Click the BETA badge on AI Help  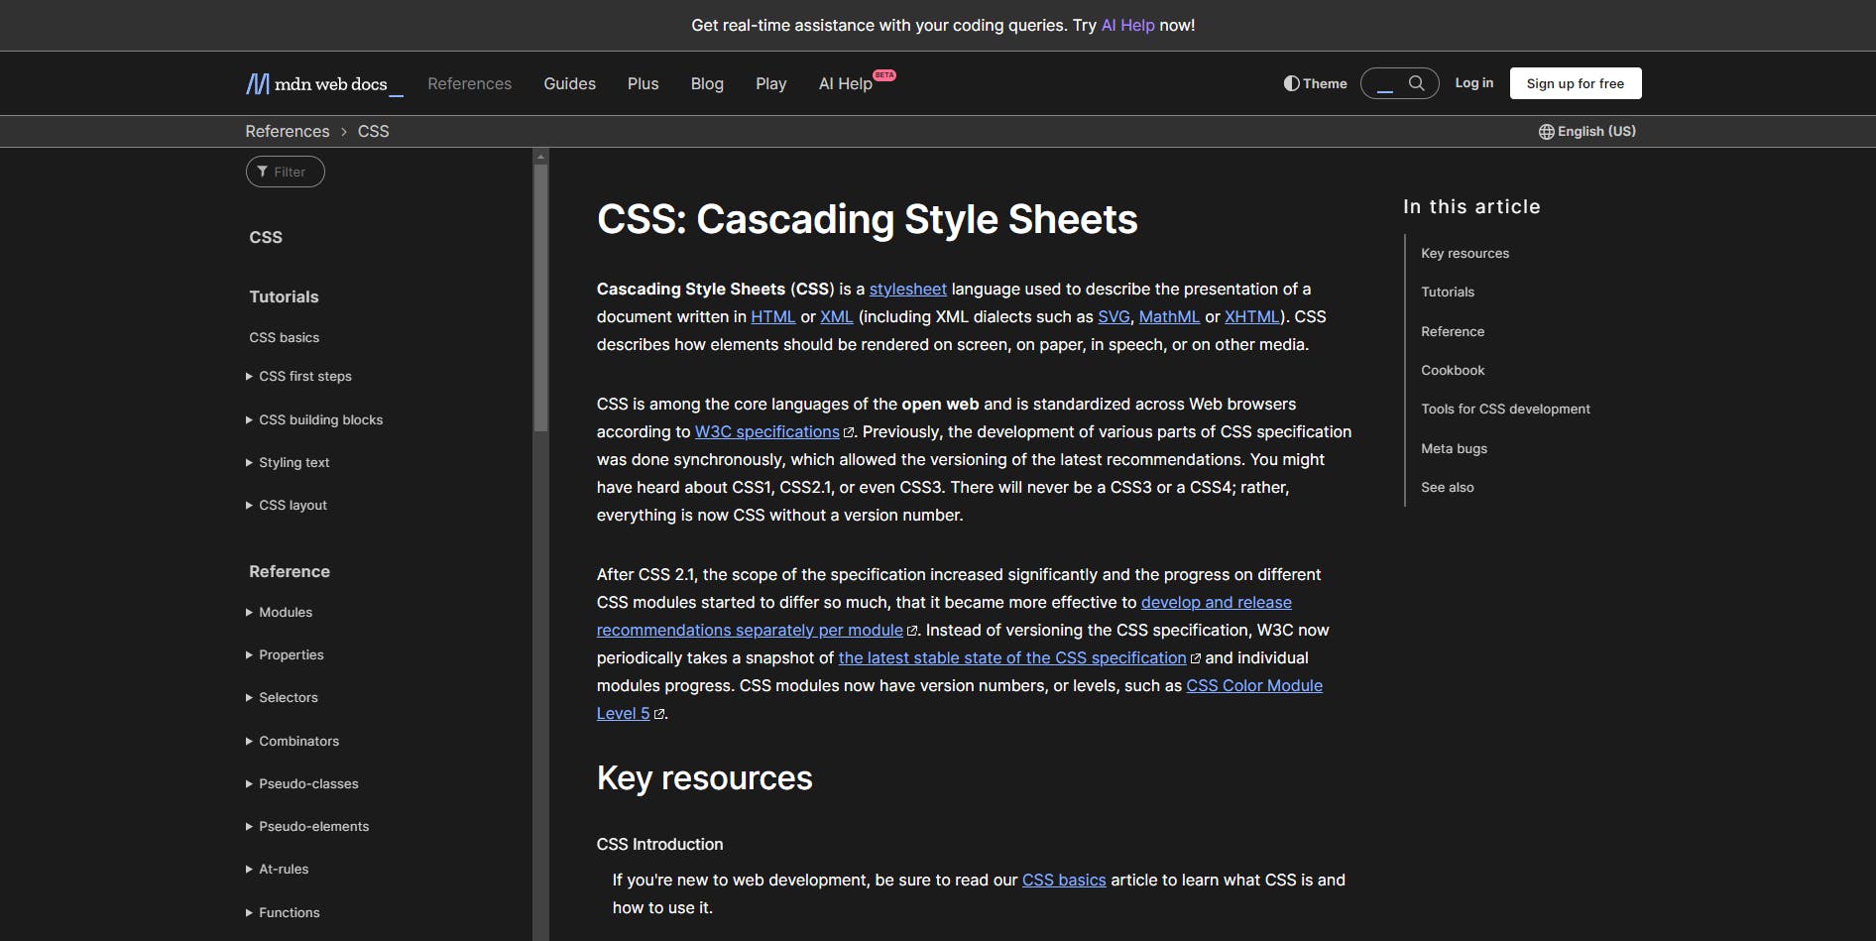coord(884,75)
